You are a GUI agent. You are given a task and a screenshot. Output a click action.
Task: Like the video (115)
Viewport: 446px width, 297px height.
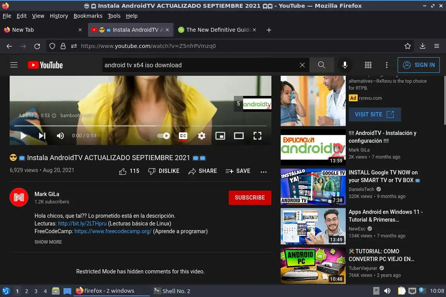129,171
